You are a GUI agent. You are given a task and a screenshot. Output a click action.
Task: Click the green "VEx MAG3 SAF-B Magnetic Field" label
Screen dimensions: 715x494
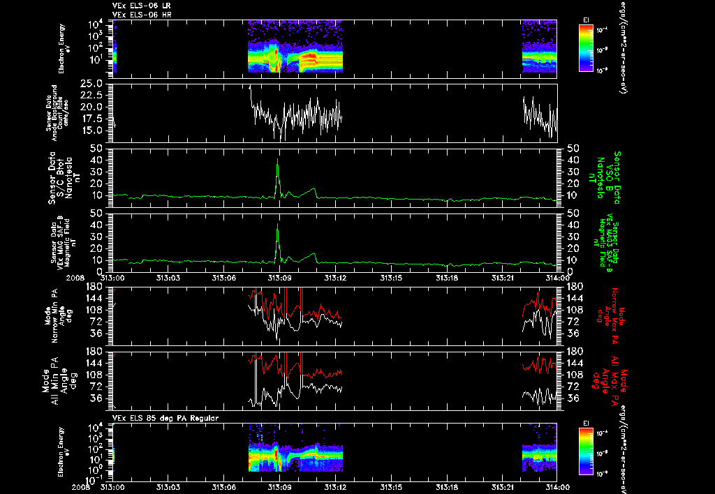[607, 243]
